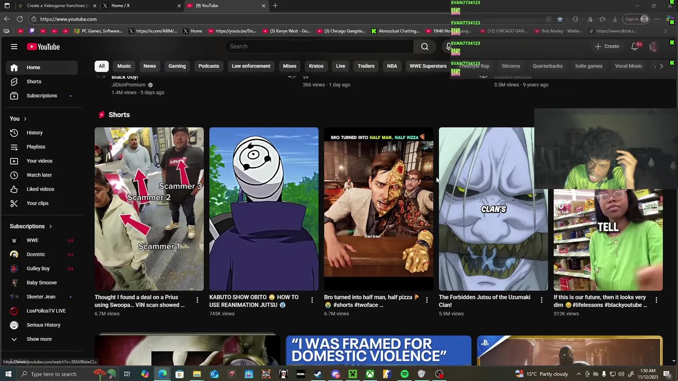The width and height of the screenshot is (678, 381).
Task: Click the browser address bar
Action: pyautogui.click(x=286, y=19)
